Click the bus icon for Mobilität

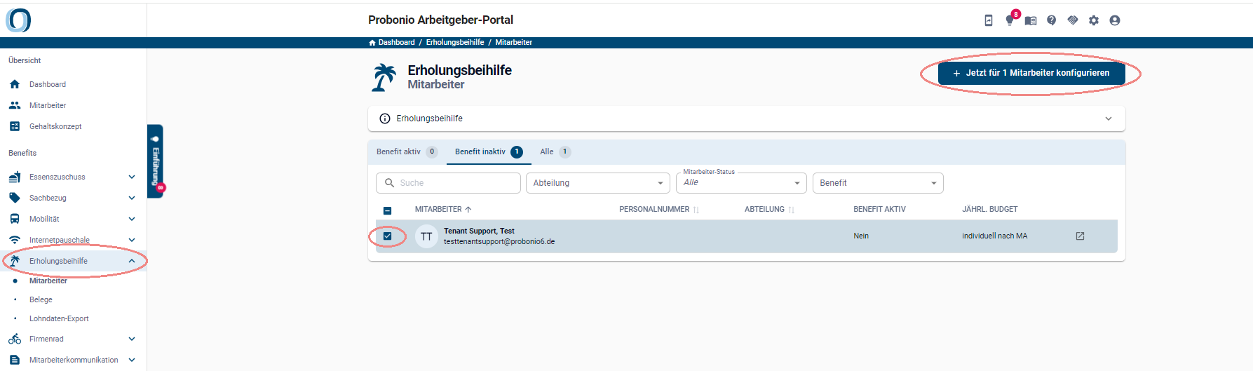15,219
